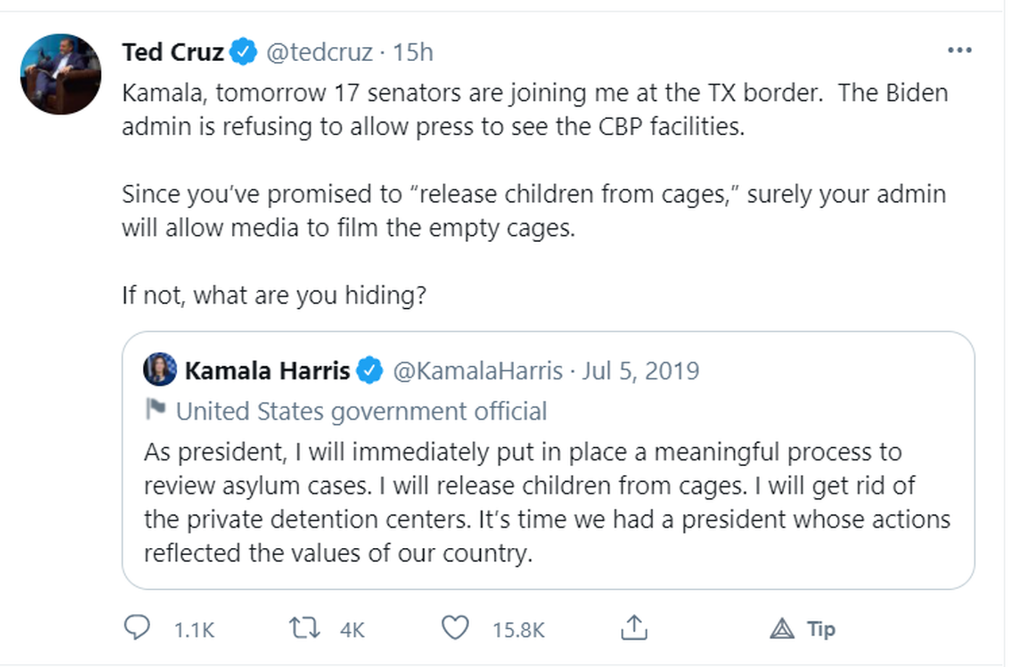Click the government official flag icon

155,409
